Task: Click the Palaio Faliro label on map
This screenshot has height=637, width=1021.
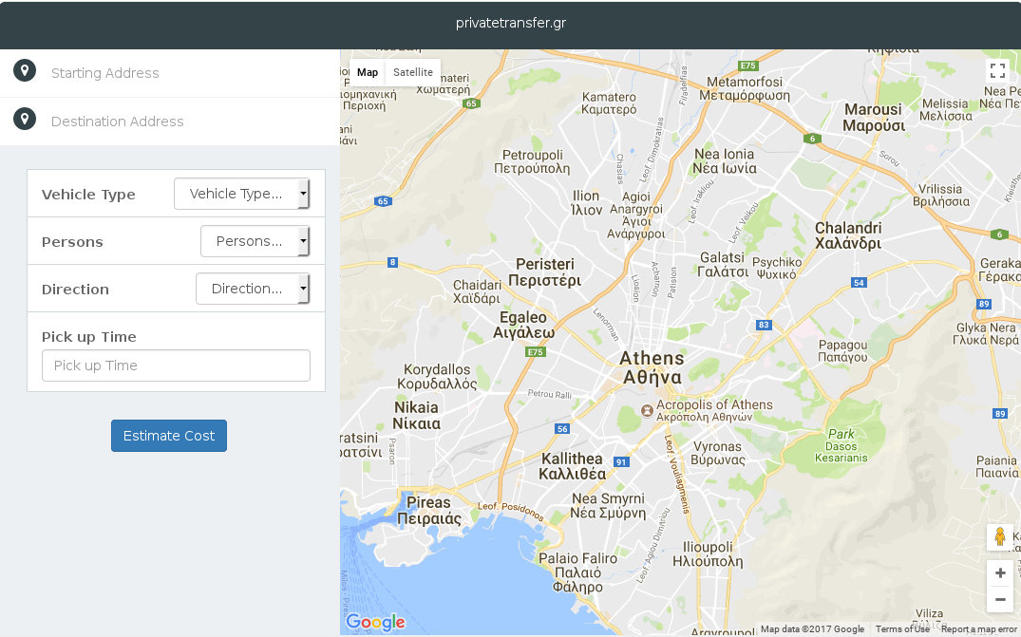Action: point(577,572)
